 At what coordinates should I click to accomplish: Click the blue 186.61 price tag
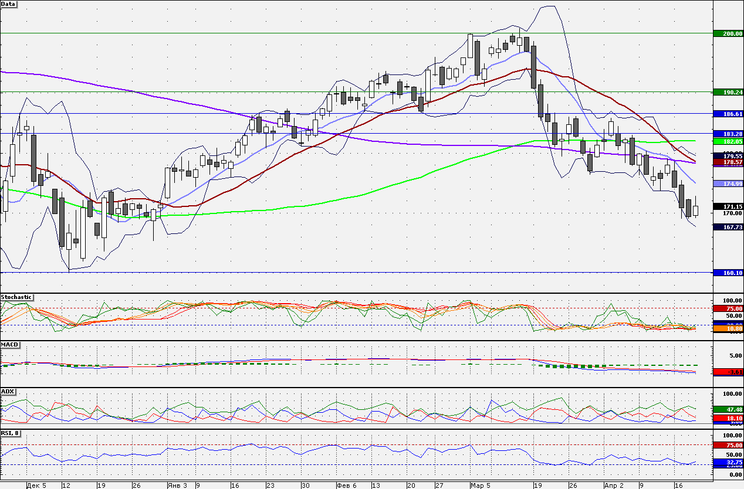(728, 114)
